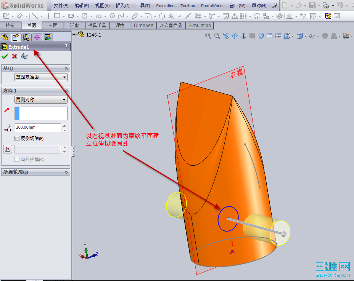The image size is (354, 281).
Task: Click the draft on/off button
Action: coord(8,149)
